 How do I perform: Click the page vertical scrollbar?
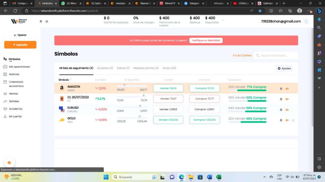pos(312,77)
